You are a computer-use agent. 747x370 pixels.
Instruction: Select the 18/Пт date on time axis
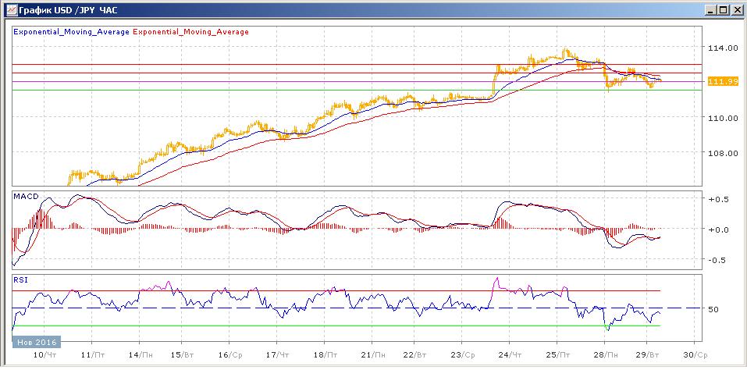click(x=325, y=355)
